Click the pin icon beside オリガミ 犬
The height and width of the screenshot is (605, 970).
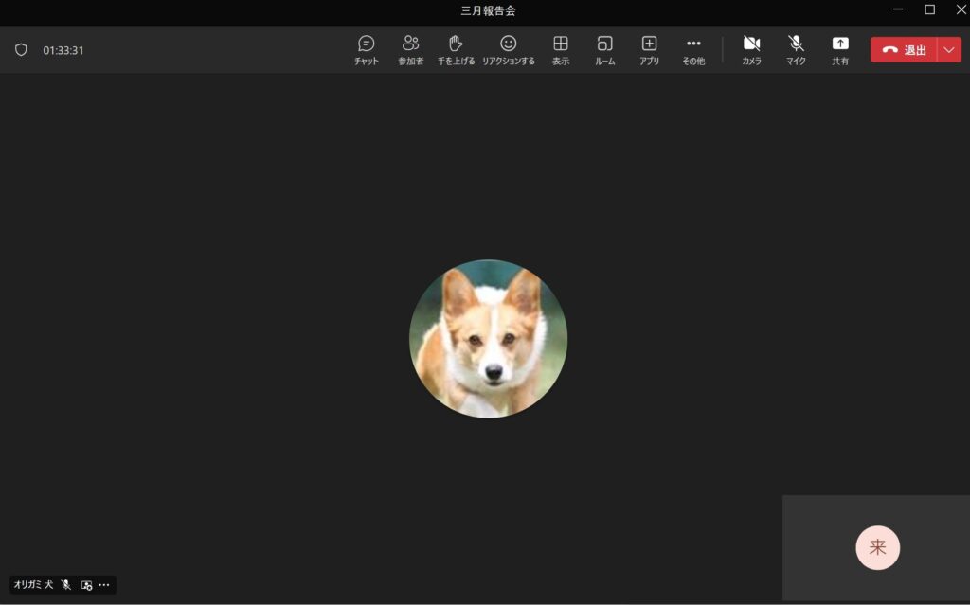86,585
